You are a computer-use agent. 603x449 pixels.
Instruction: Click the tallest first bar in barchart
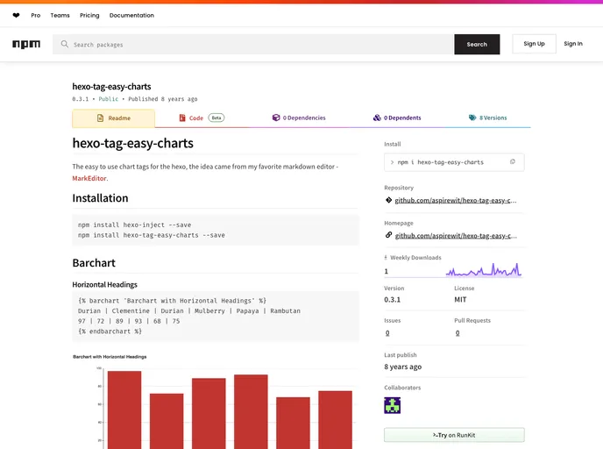124,410
